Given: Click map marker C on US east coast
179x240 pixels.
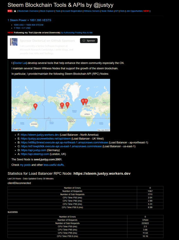Looking at the screenshot, I should (68, 105).
